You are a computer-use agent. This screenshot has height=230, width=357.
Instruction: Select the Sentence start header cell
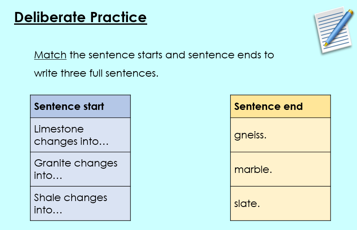80,106
